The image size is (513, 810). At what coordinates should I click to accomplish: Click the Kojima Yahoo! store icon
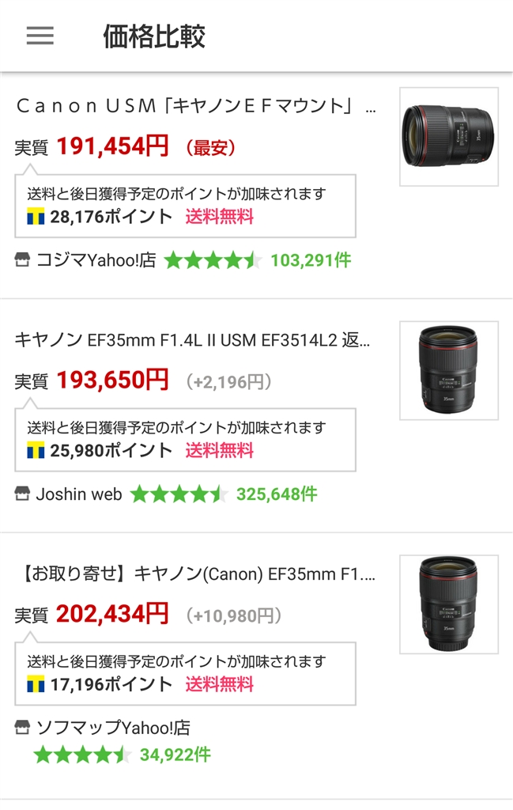click(x=22, y=260)
